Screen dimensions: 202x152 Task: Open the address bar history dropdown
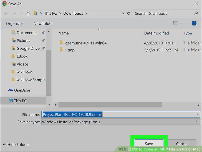click(123, 13)
